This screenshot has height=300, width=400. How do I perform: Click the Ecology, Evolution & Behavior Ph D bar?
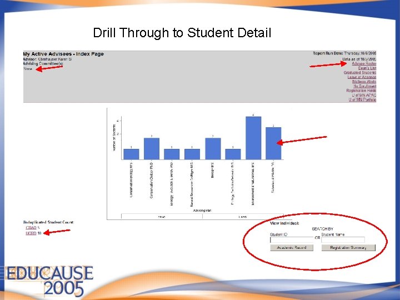[x=172, y=154]
